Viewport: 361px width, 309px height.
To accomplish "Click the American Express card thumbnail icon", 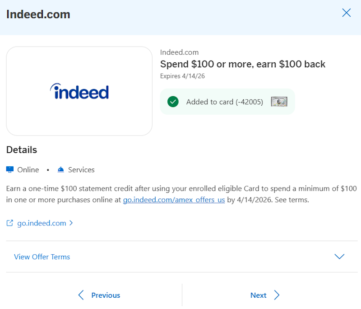I will coord(279,102).
